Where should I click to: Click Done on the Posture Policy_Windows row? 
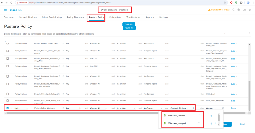point(234,108)
